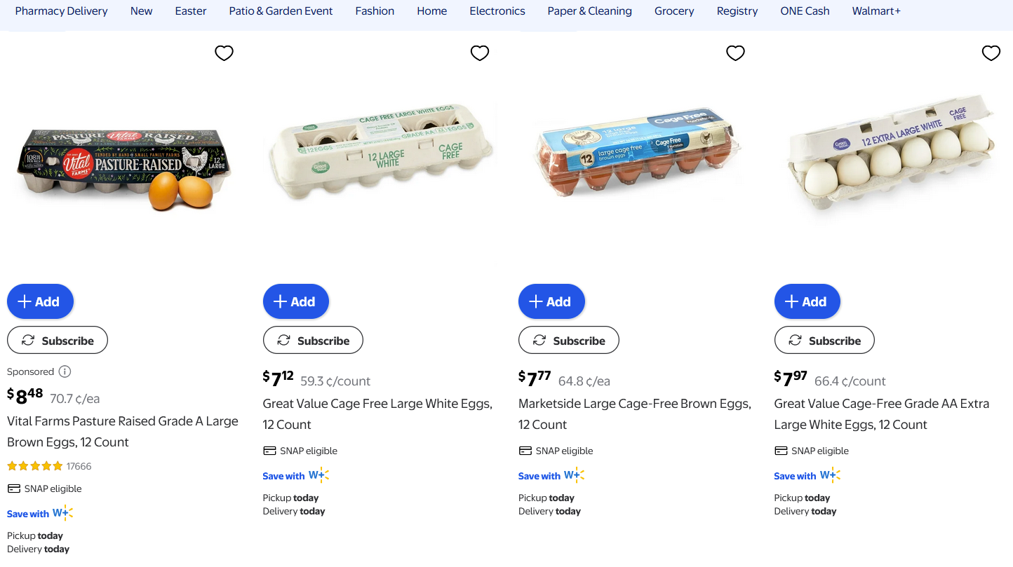The width and height of the screenshot is (1013, 567).
Task: Click the Sponsored info icon
Action: coord(65,371)
